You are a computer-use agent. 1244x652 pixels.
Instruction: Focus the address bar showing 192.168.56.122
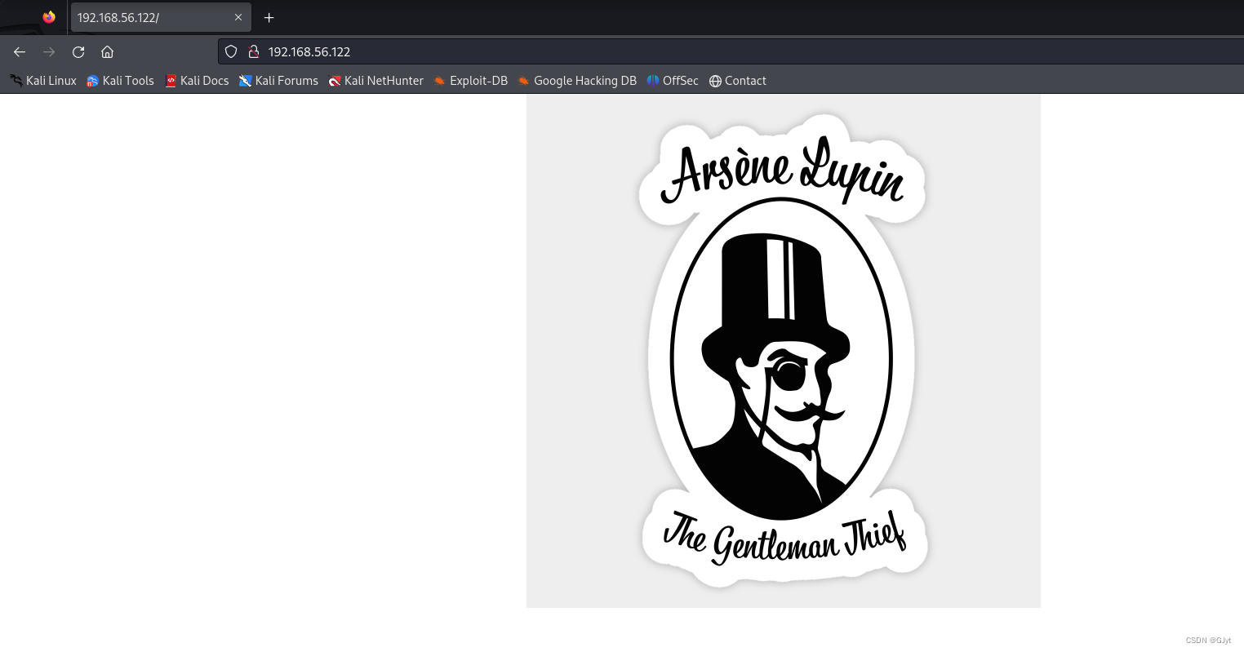[x=731, y=51]
